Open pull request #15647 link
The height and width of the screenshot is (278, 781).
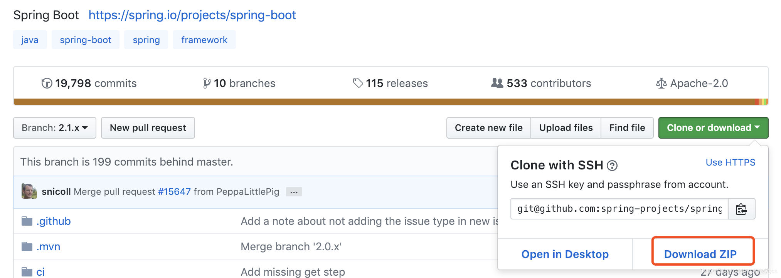(x=174, y=192)
